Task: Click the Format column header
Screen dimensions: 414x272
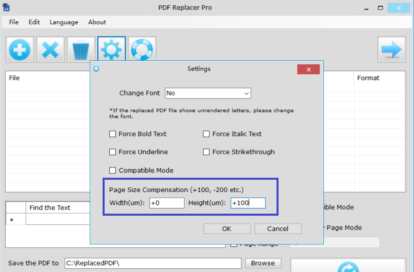Action: tap(379, 78)
